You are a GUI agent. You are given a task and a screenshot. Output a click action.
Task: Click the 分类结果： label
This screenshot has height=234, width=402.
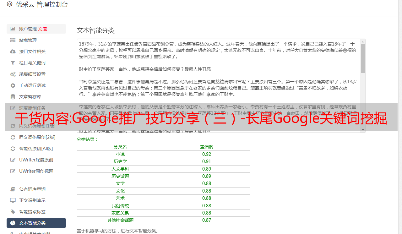click(88, 139)
